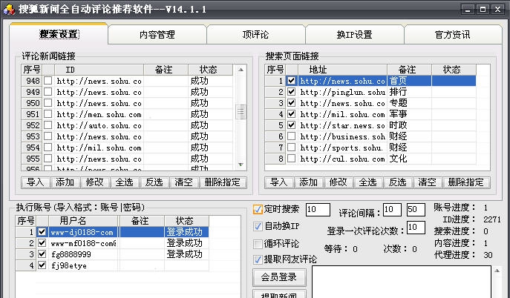Screen dimensions: 510x298
Task: Click the 定时搜索 value field
Action: coord(318,209)
